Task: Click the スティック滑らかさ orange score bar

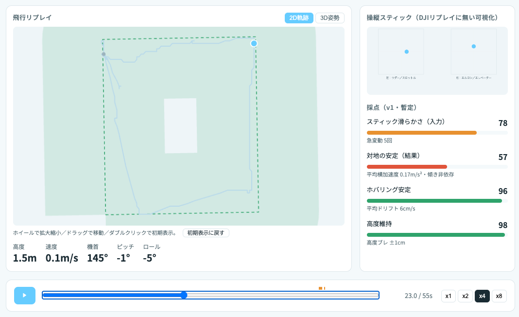Action: 422,133
